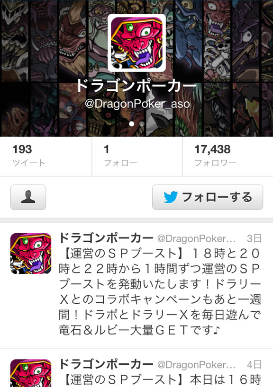Click the フォローする text label

click(x=217, y=197)
